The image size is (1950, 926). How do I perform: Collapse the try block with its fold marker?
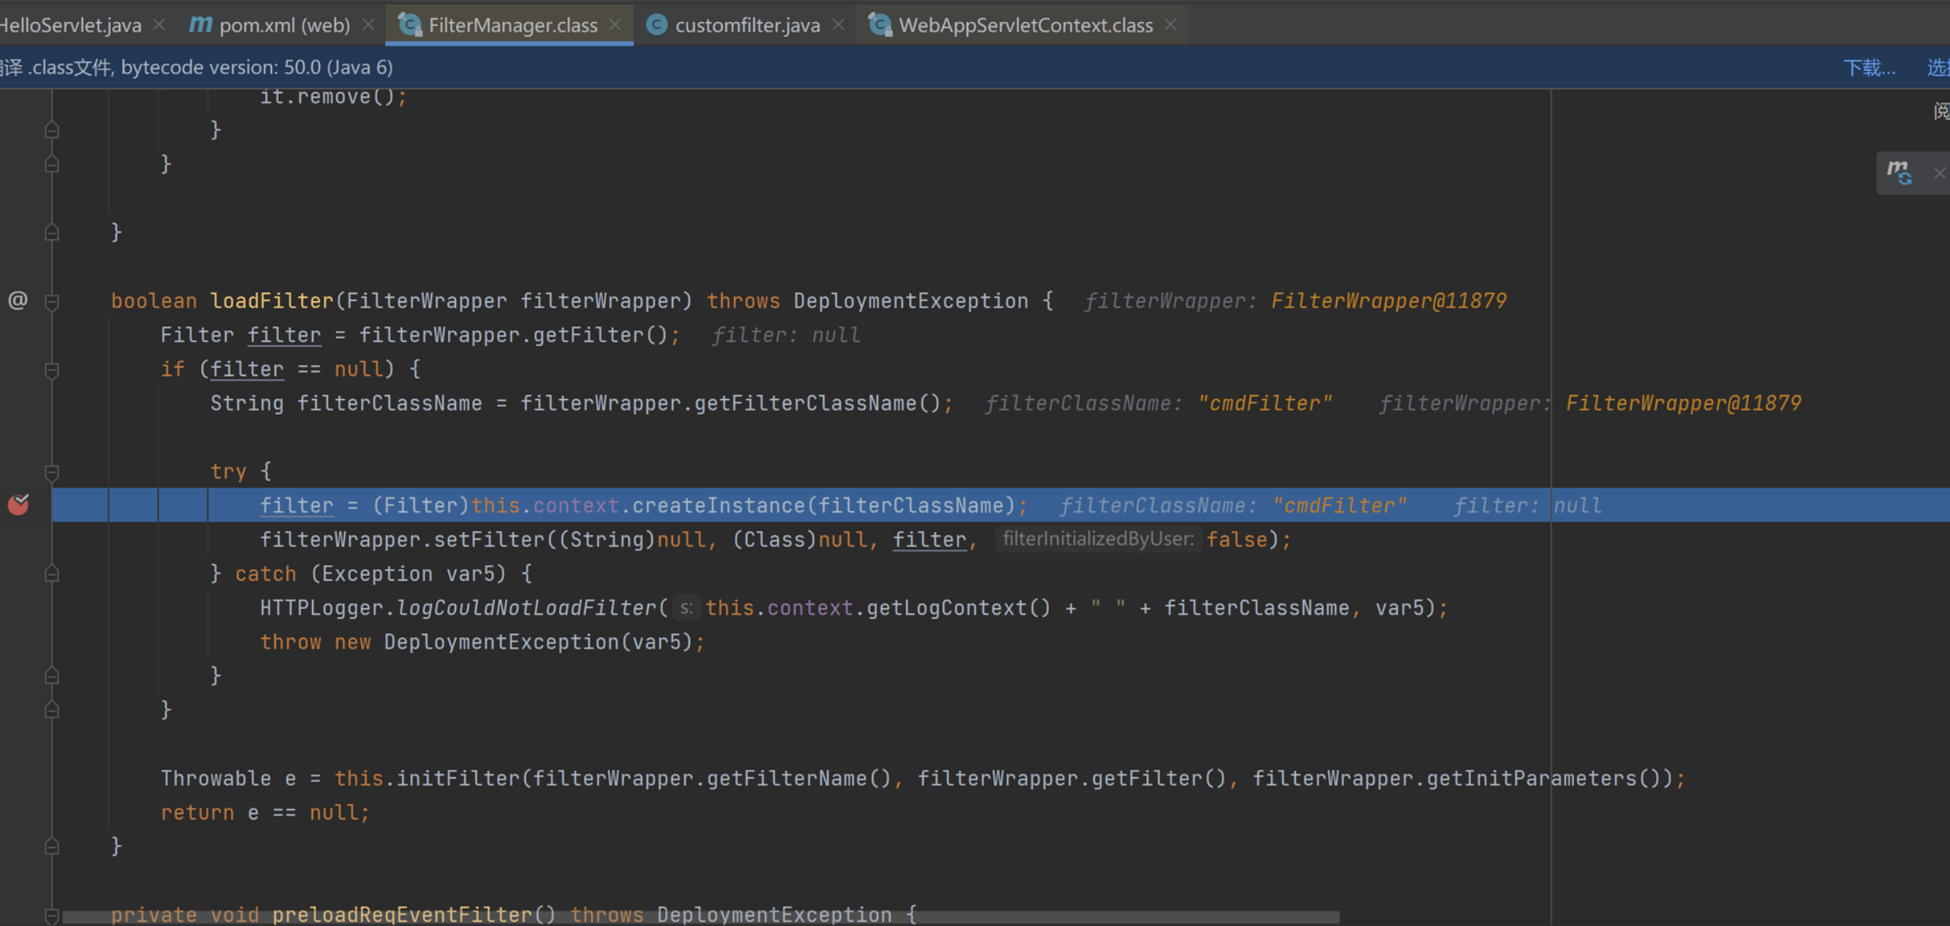pos(52,472)
